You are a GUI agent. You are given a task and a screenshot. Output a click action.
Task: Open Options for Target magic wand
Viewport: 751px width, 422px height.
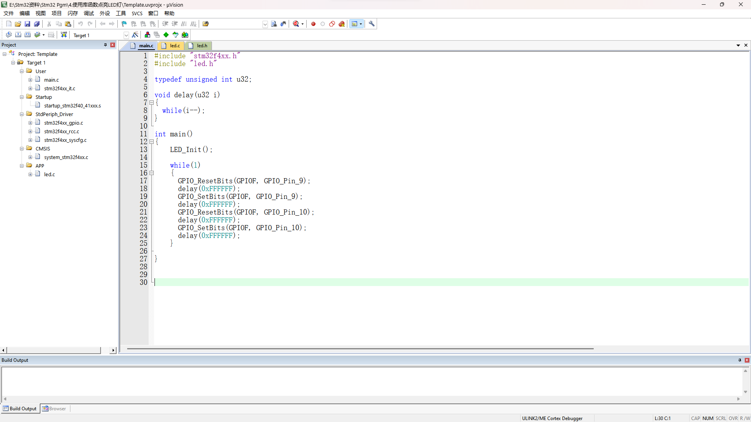(x=135, y=35)
